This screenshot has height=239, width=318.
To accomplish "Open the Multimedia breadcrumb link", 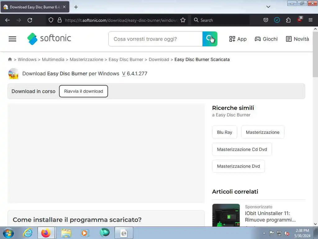I will (x=53, y=59).
